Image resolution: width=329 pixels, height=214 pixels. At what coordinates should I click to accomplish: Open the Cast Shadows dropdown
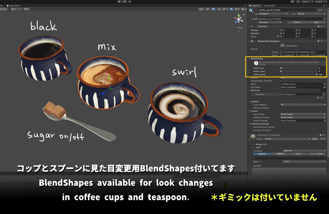303,104
